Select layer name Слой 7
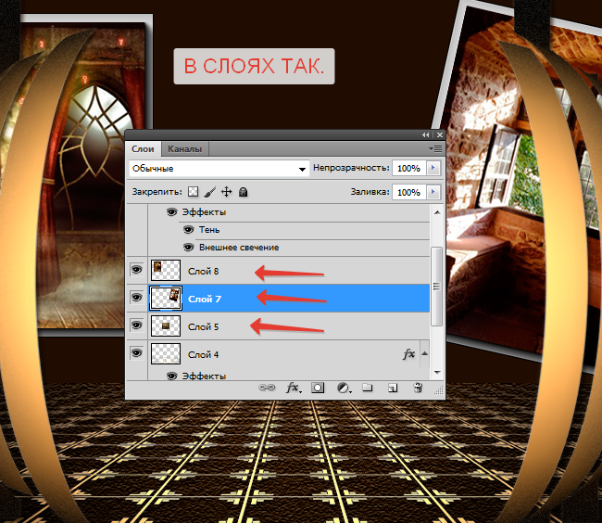 coord(205,299)
